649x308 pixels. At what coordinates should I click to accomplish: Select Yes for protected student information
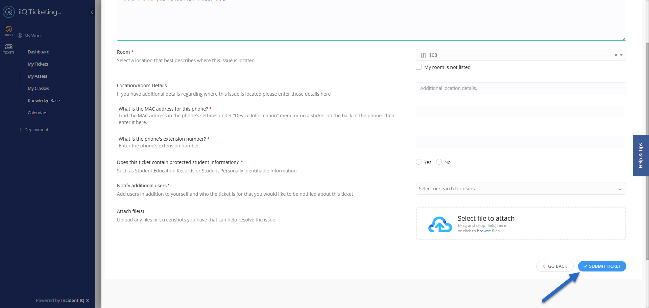[x=419, y=162]
